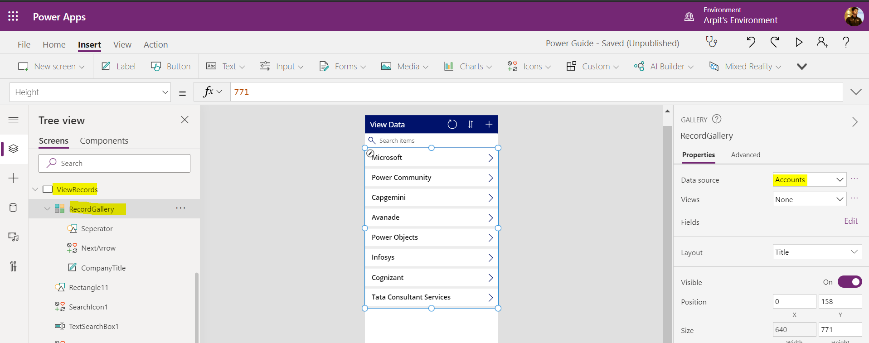Click the formula bar input showing 771
The image size is (869, 343).
(536, 92)
